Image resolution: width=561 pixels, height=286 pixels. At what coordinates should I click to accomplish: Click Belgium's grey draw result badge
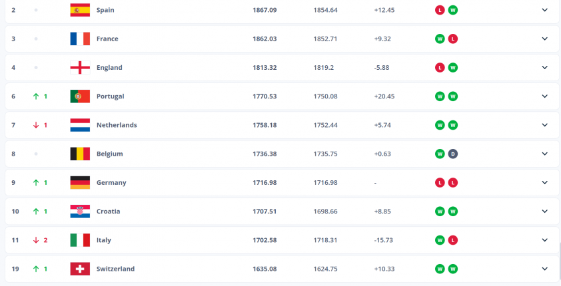click(x=453, y=154)
